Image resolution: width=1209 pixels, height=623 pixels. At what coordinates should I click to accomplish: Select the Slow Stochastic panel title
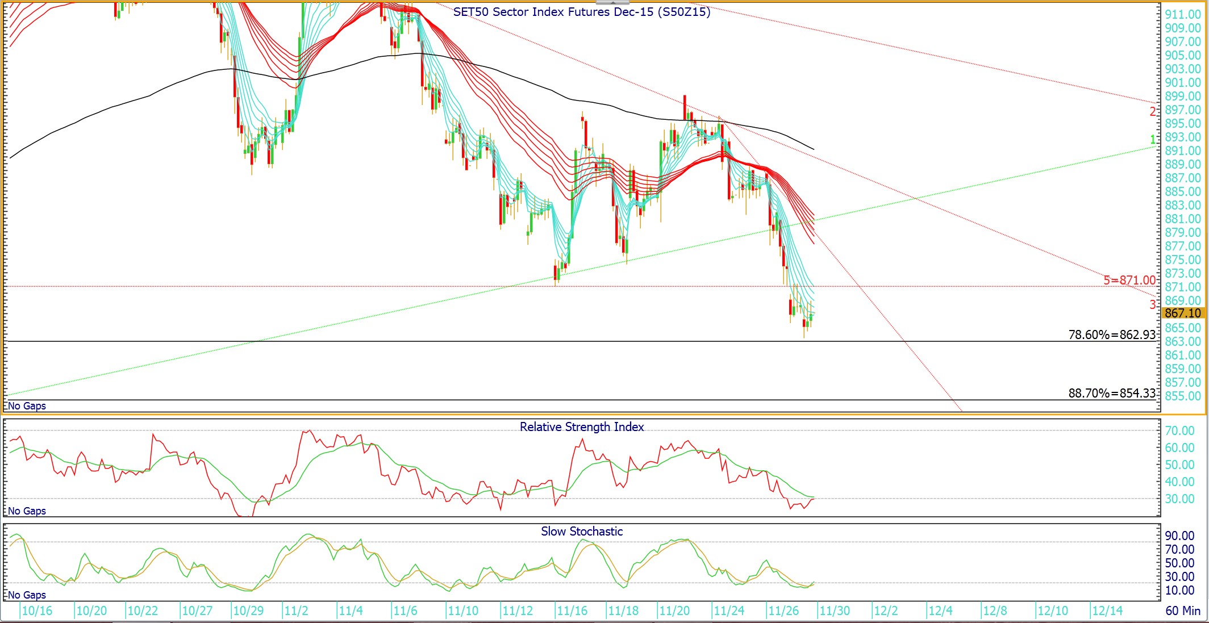click(x=581, y=532)
